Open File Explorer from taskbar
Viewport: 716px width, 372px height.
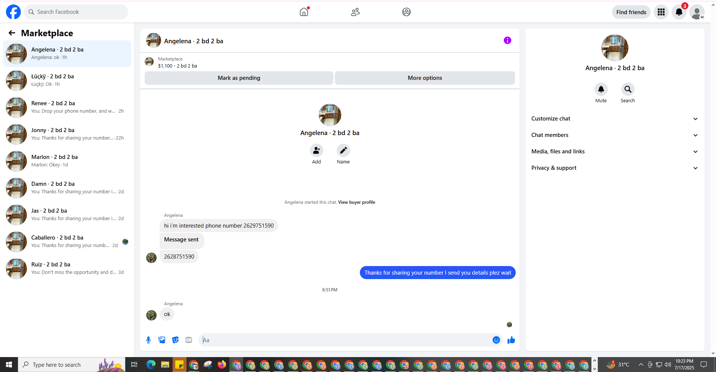point(165,365)
